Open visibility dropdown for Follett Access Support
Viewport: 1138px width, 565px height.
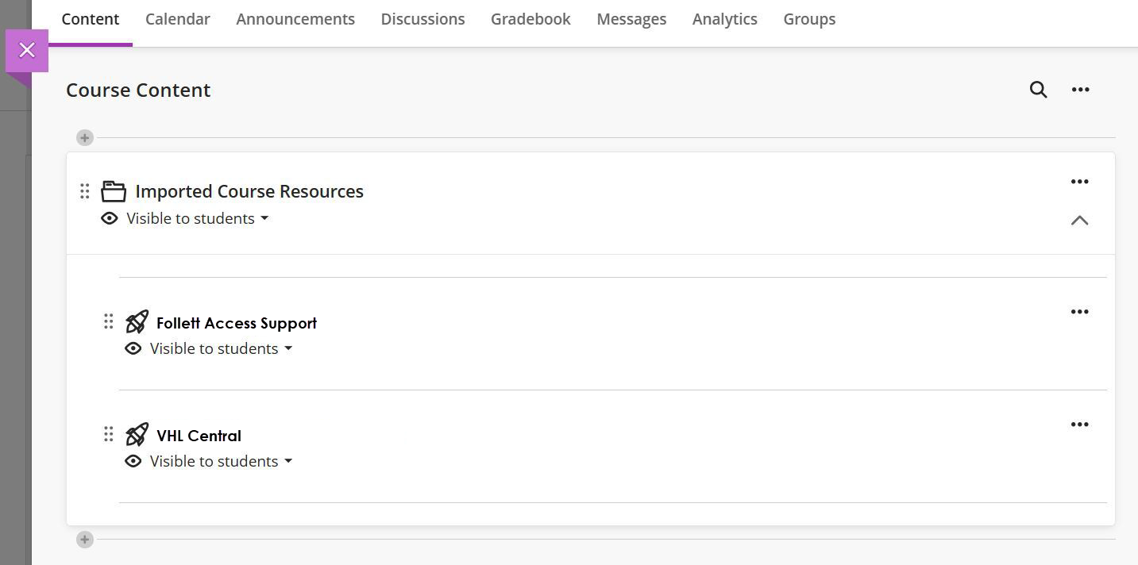[x=222, y=348]
